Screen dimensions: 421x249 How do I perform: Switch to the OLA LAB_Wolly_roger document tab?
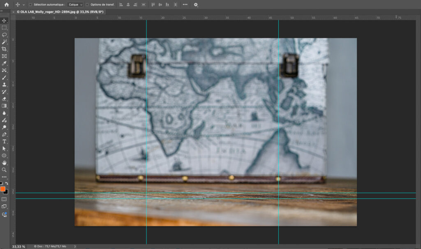pos(60,12)
